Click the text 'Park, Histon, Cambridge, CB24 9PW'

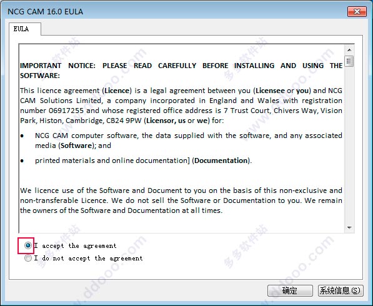[81, 121]
